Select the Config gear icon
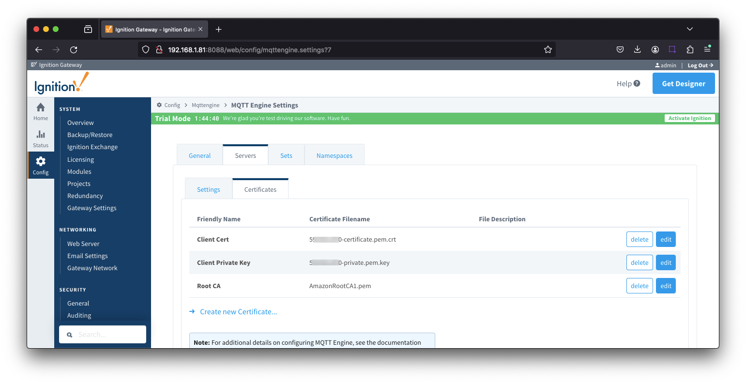Viewport: 746px width, 384px height. coord(41,162)
